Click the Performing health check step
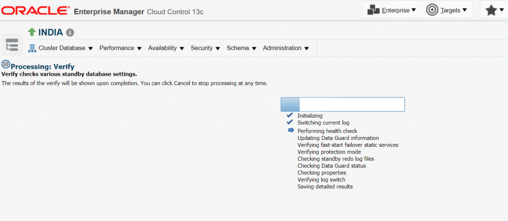The image size is (508, 221). (327, 131)
